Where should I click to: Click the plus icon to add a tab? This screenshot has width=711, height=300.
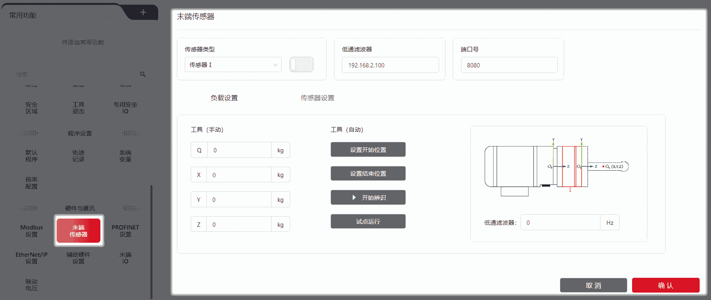click(143, 12)
